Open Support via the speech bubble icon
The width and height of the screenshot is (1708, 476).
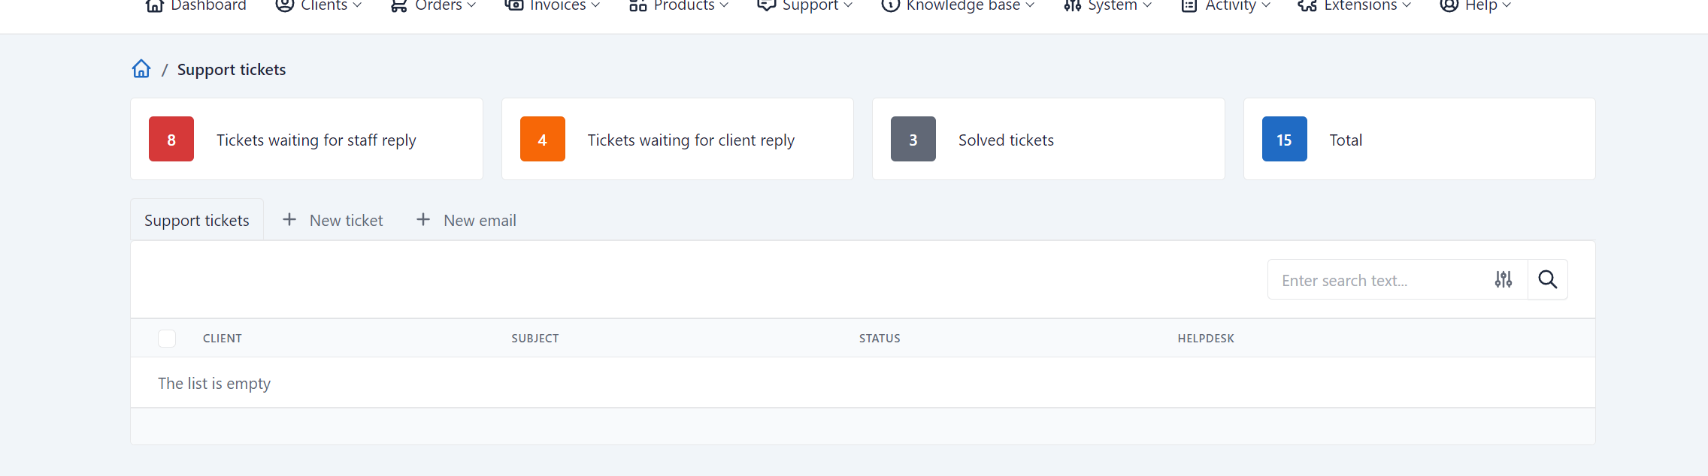click(x=765, y=5)
